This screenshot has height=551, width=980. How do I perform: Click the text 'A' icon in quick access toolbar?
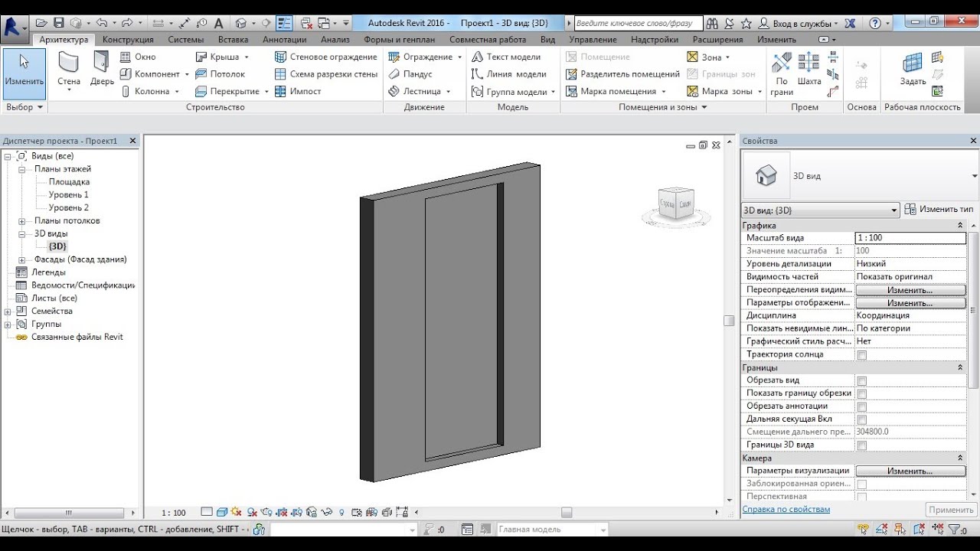[220, 23]
